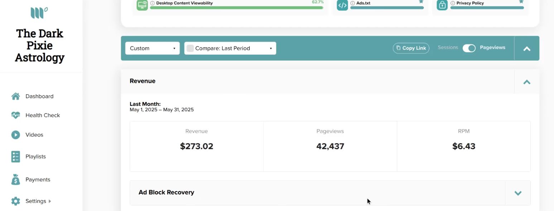Image resolution: width=554 pixels, height=211 pixels.
Task: Collapse the Revenue section chevron
Action: point(527,82)
